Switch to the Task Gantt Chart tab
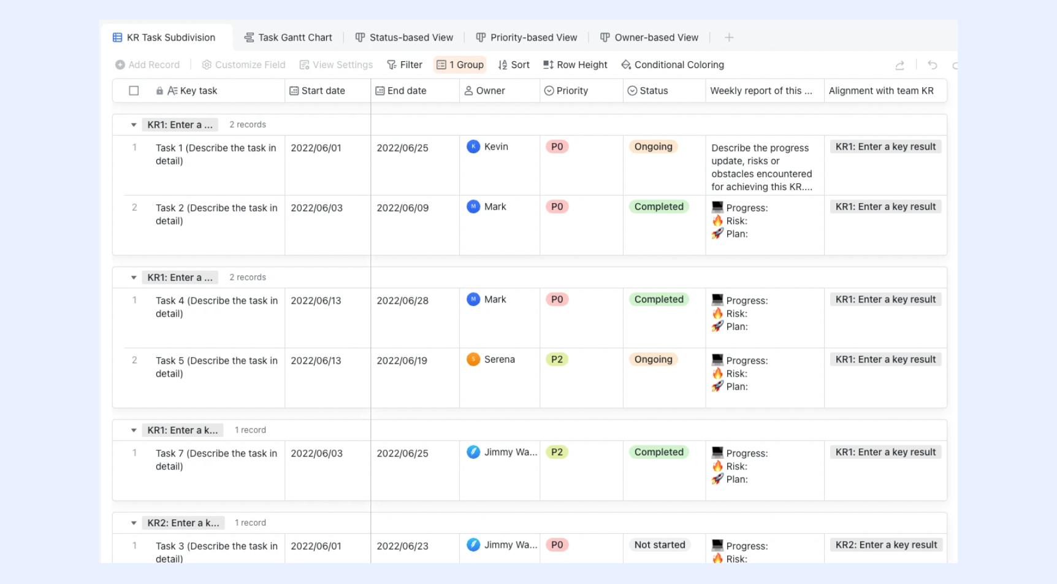This screenshot has width=1057, height=584. coord(288,37)
